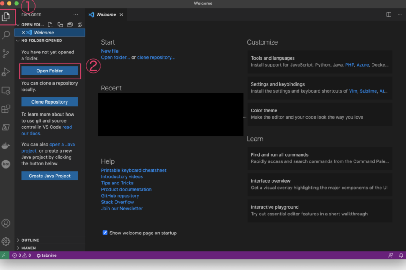Select the Welcome editor tab
Viewport: 406px width, 270px height.
pyautogui.click(x=106, y=15)
